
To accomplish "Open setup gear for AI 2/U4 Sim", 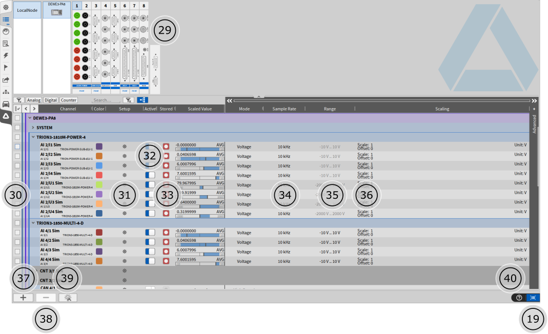I will pos(125,213).
